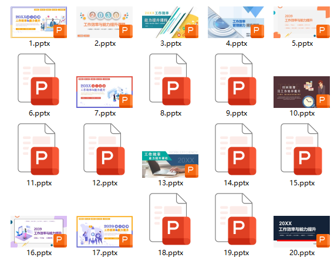Viewport: 334px width, 261px height.
Task: Select the 18.pptx PowerPoint file icon
Action: click(170, 219)
